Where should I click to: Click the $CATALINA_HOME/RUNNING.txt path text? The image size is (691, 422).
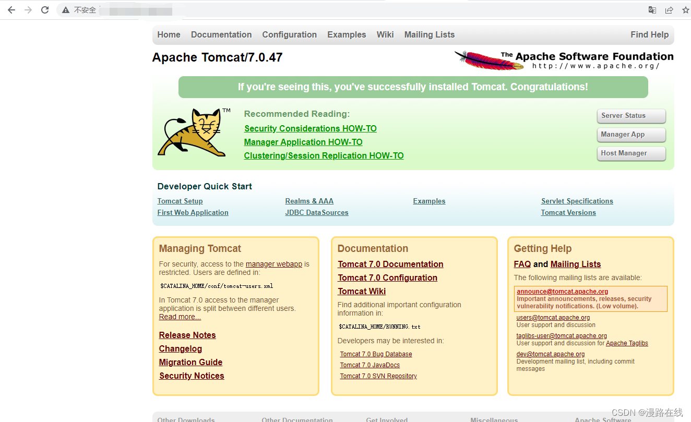click(379, 327)
